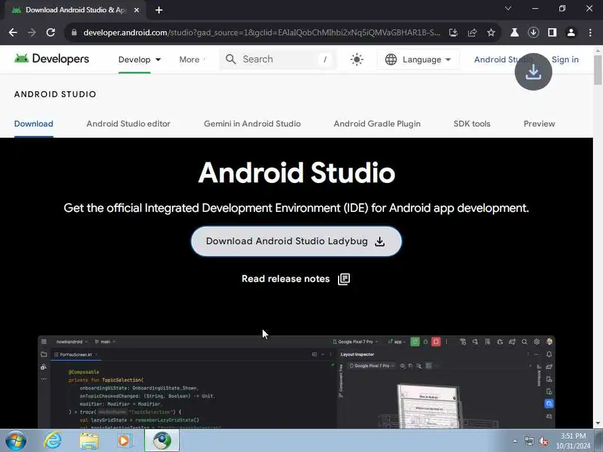
Task: Click Download Android Studio Ladybug button
Action: pos(296,241)
